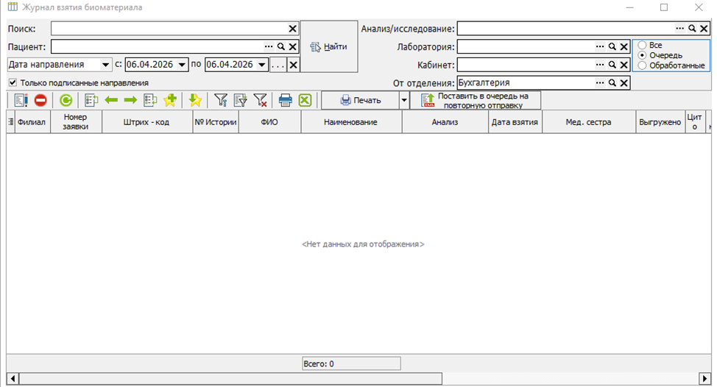717x387 pixels.
Task: Click the green Excel export icon
Action: (305, 101)
